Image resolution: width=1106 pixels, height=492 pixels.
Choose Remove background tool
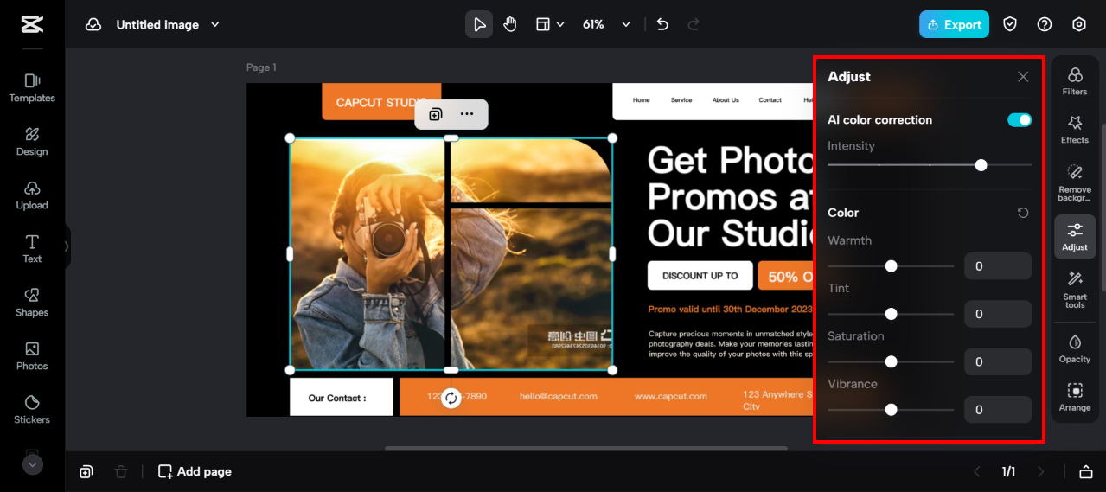coord(1075,182)
